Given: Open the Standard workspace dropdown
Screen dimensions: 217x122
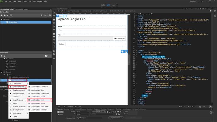Looking at the screenshot, I should pos(194,1).
